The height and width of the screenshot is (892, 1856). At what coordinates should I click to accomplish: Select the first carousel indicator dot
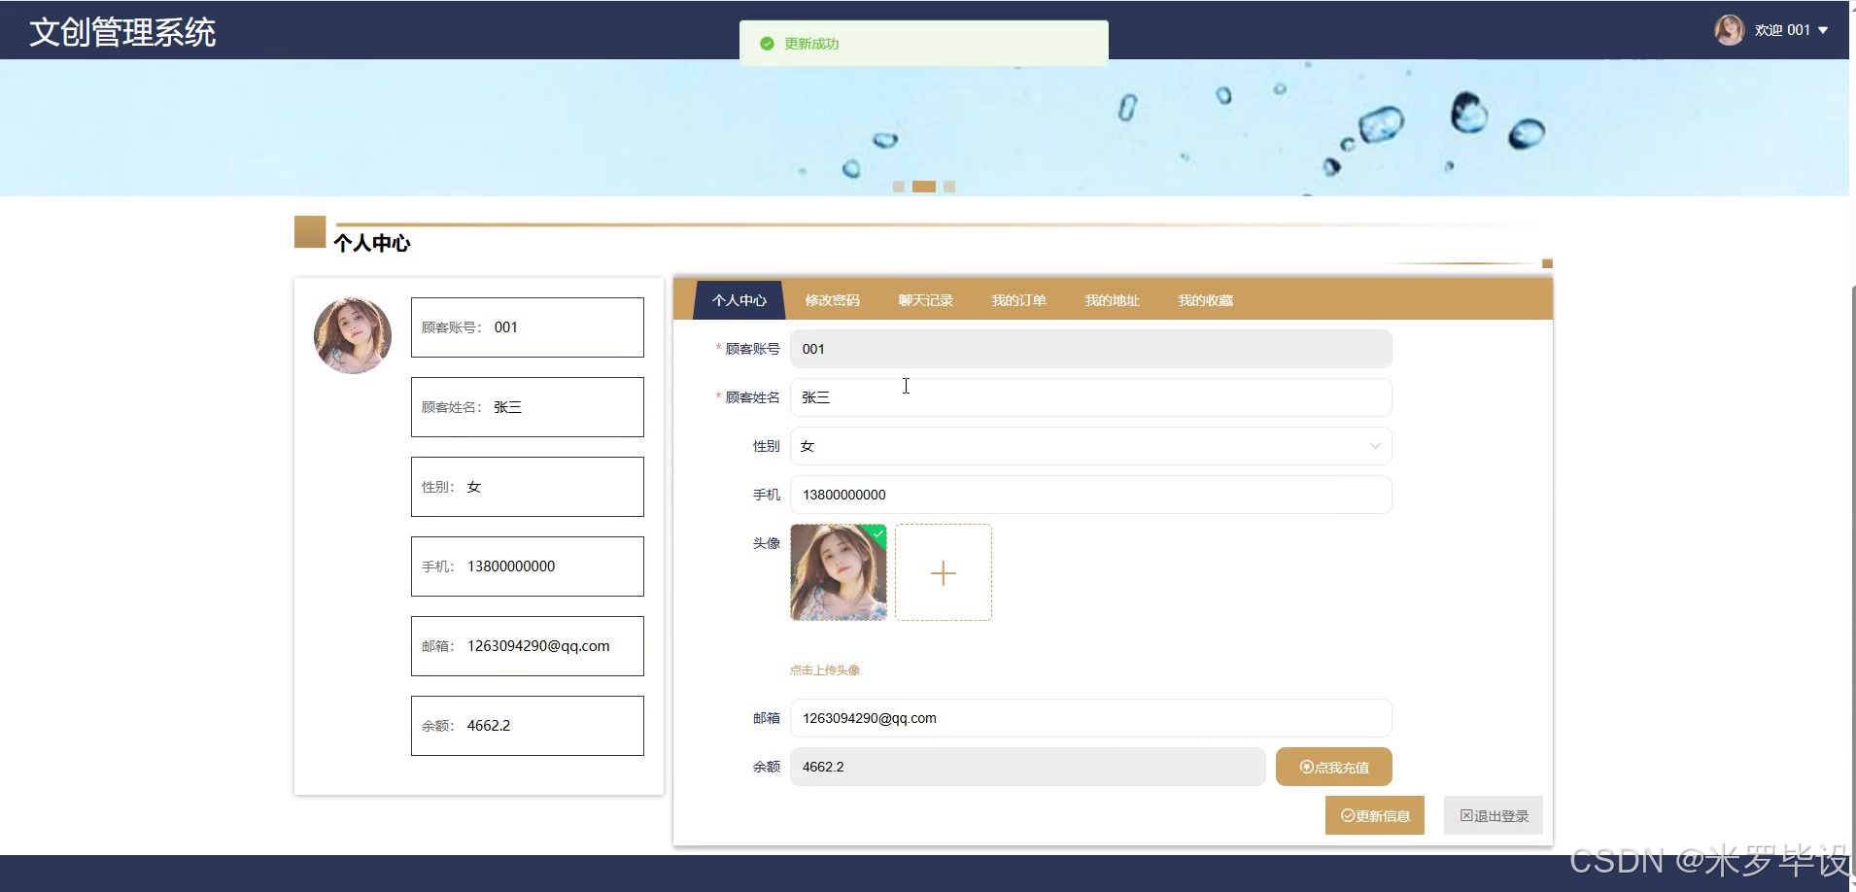click(899, 187)
